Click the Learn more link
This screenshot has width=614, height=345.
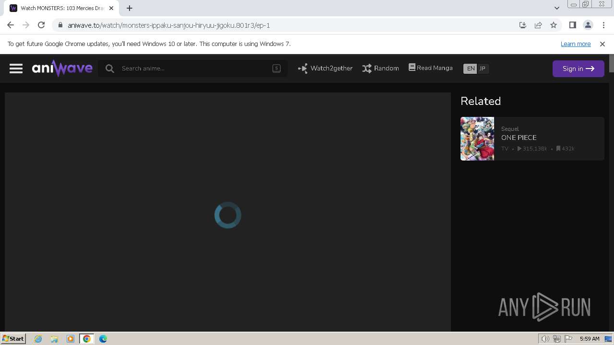[x=576, y=44]
